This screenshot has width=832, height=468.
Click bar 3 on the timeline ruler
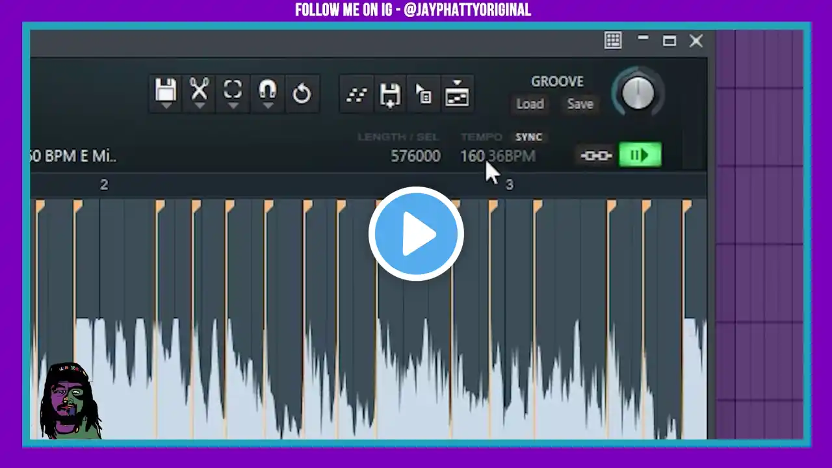[x=509, y=185]
